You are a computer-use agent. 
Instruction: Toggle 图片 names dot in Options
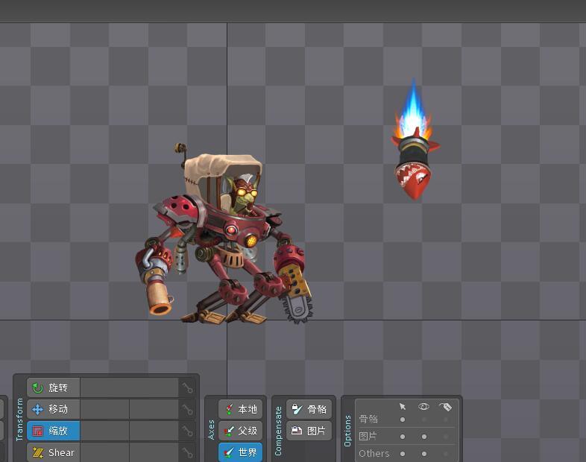(446, 436)
